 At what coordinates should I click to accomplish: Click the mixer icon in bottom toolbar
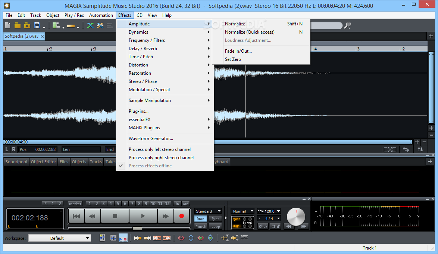113,238
